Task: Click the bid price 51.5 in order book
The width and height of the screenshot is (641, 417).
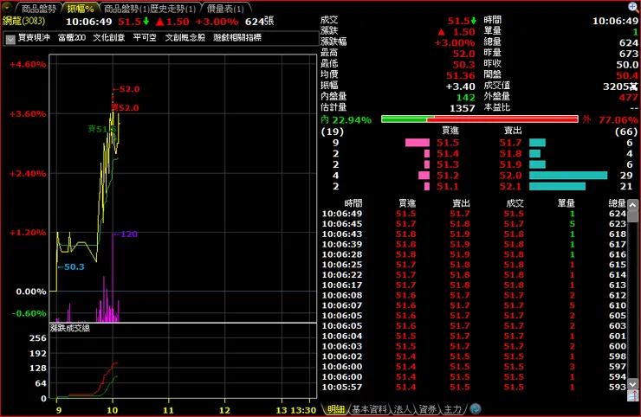Action: [448, 143]
